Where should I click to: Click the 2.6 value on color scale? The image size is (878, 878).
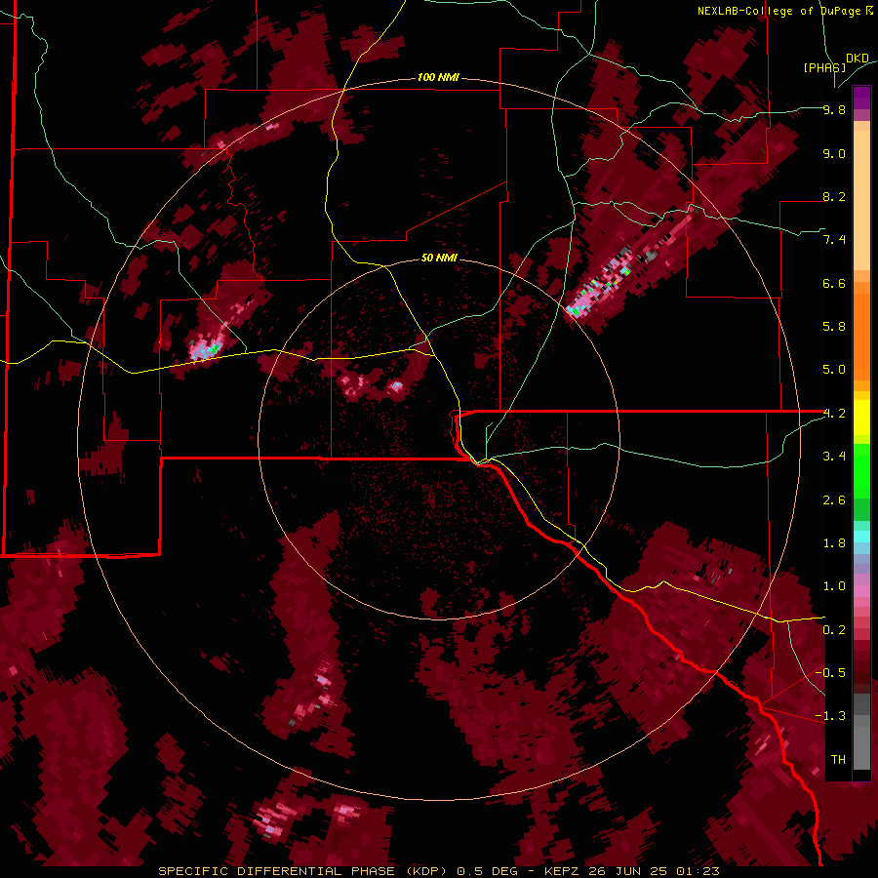(834, 500)
